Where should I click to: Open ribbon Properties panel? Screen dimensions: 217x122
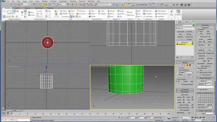(x=178, y=13)
